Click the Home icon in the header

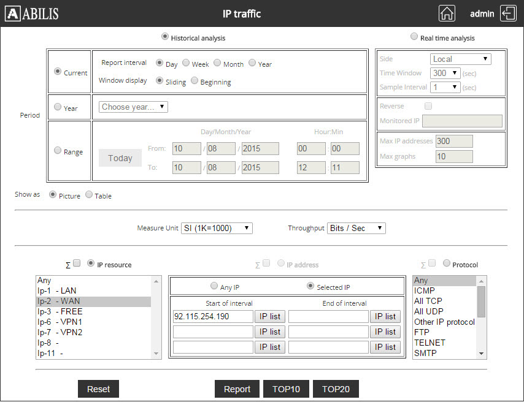pyautogui.click(x=447, y=12)
